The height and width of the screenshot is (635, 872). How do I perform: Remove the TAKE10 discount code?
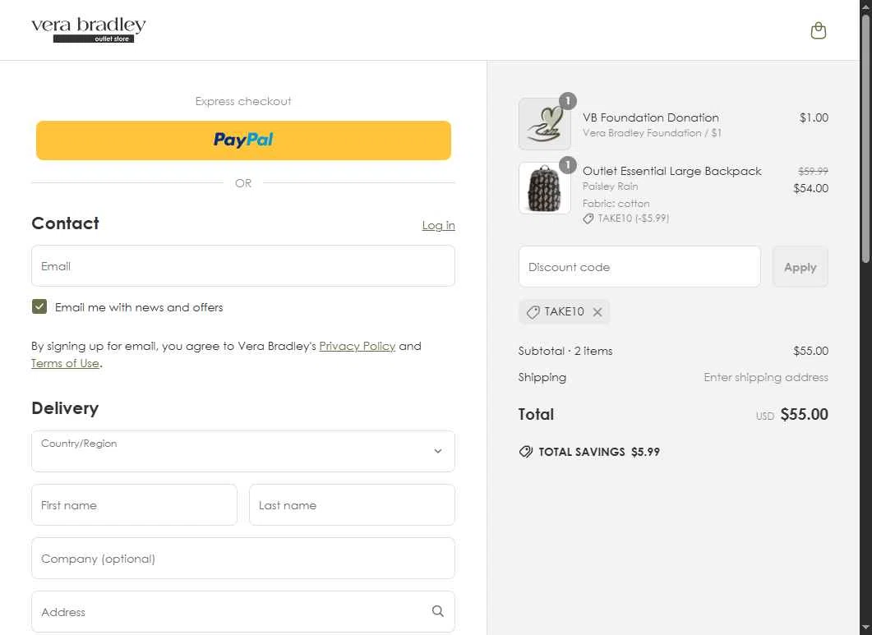point(597,312)
